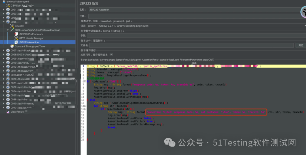This screenshot has height=155, width=306.
Task: Click the flask icon of encloud-takin-agent test plan
Action: (x=4, y=1)
